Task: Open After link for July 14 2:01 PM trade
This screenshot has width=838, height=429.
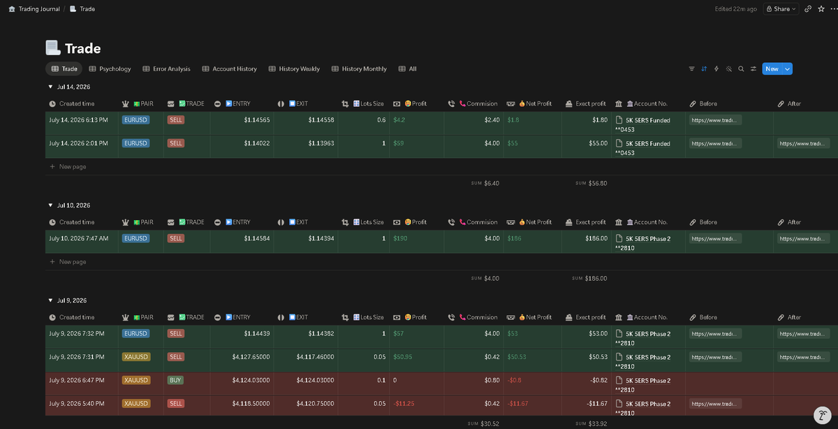Action: [x=804, y=143]
